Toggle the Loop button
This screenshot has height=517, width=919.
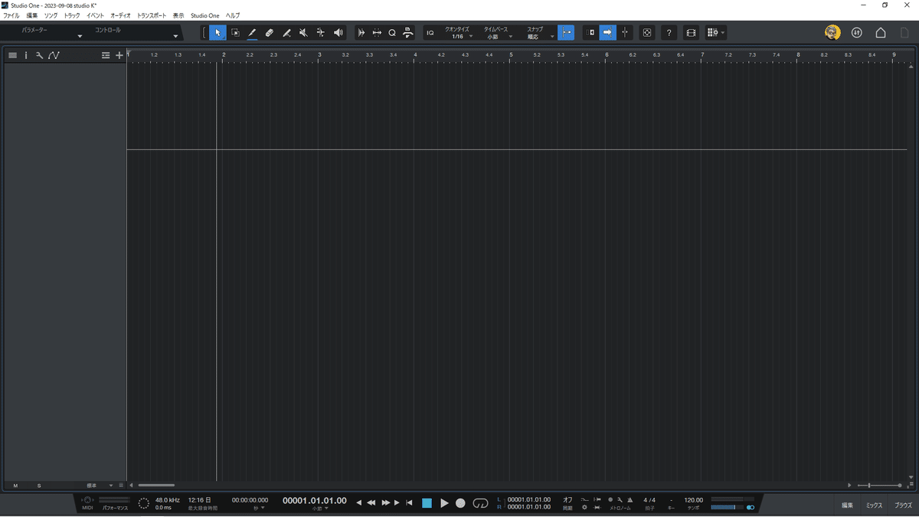click(480, 503)
